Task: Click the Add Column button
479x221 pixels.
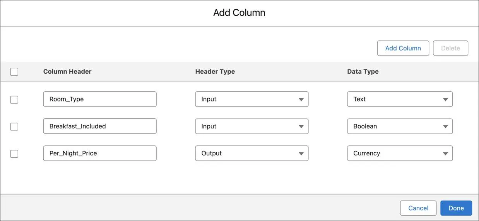Action: (403, 48)
